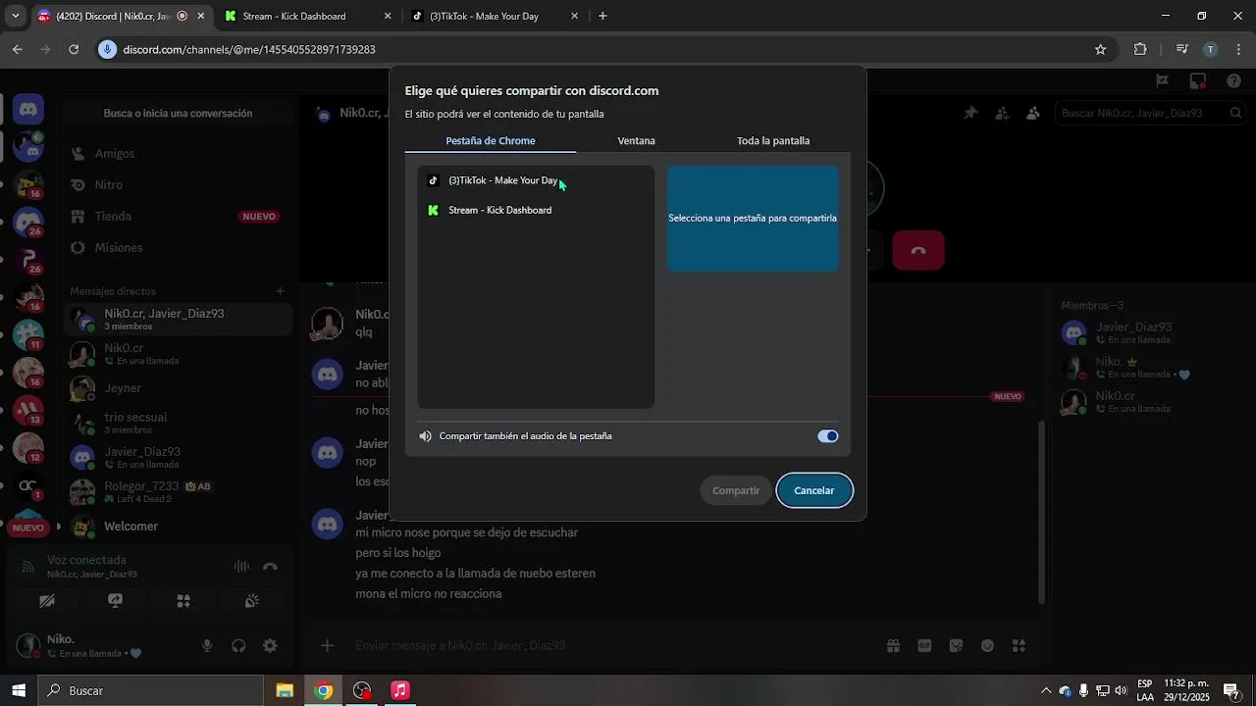1256x706 pixels.
Task: Toggle noise suppression waveform icon in voice panel
Action: [241, 567]
